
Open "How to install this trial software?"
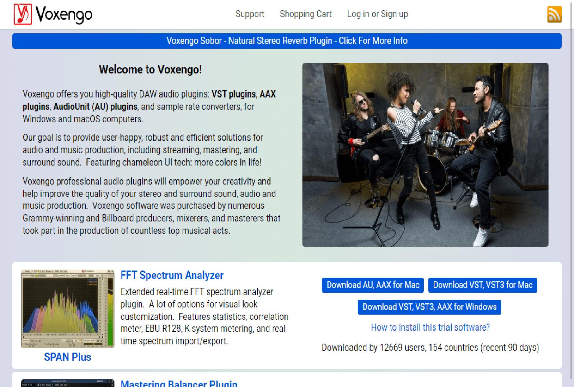(430, 327)
